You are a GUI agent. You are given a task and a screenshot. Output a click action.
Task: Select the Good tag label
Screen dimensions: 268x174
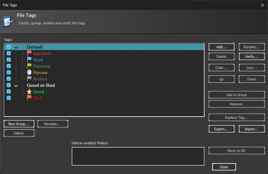click(x=39, y=92)
